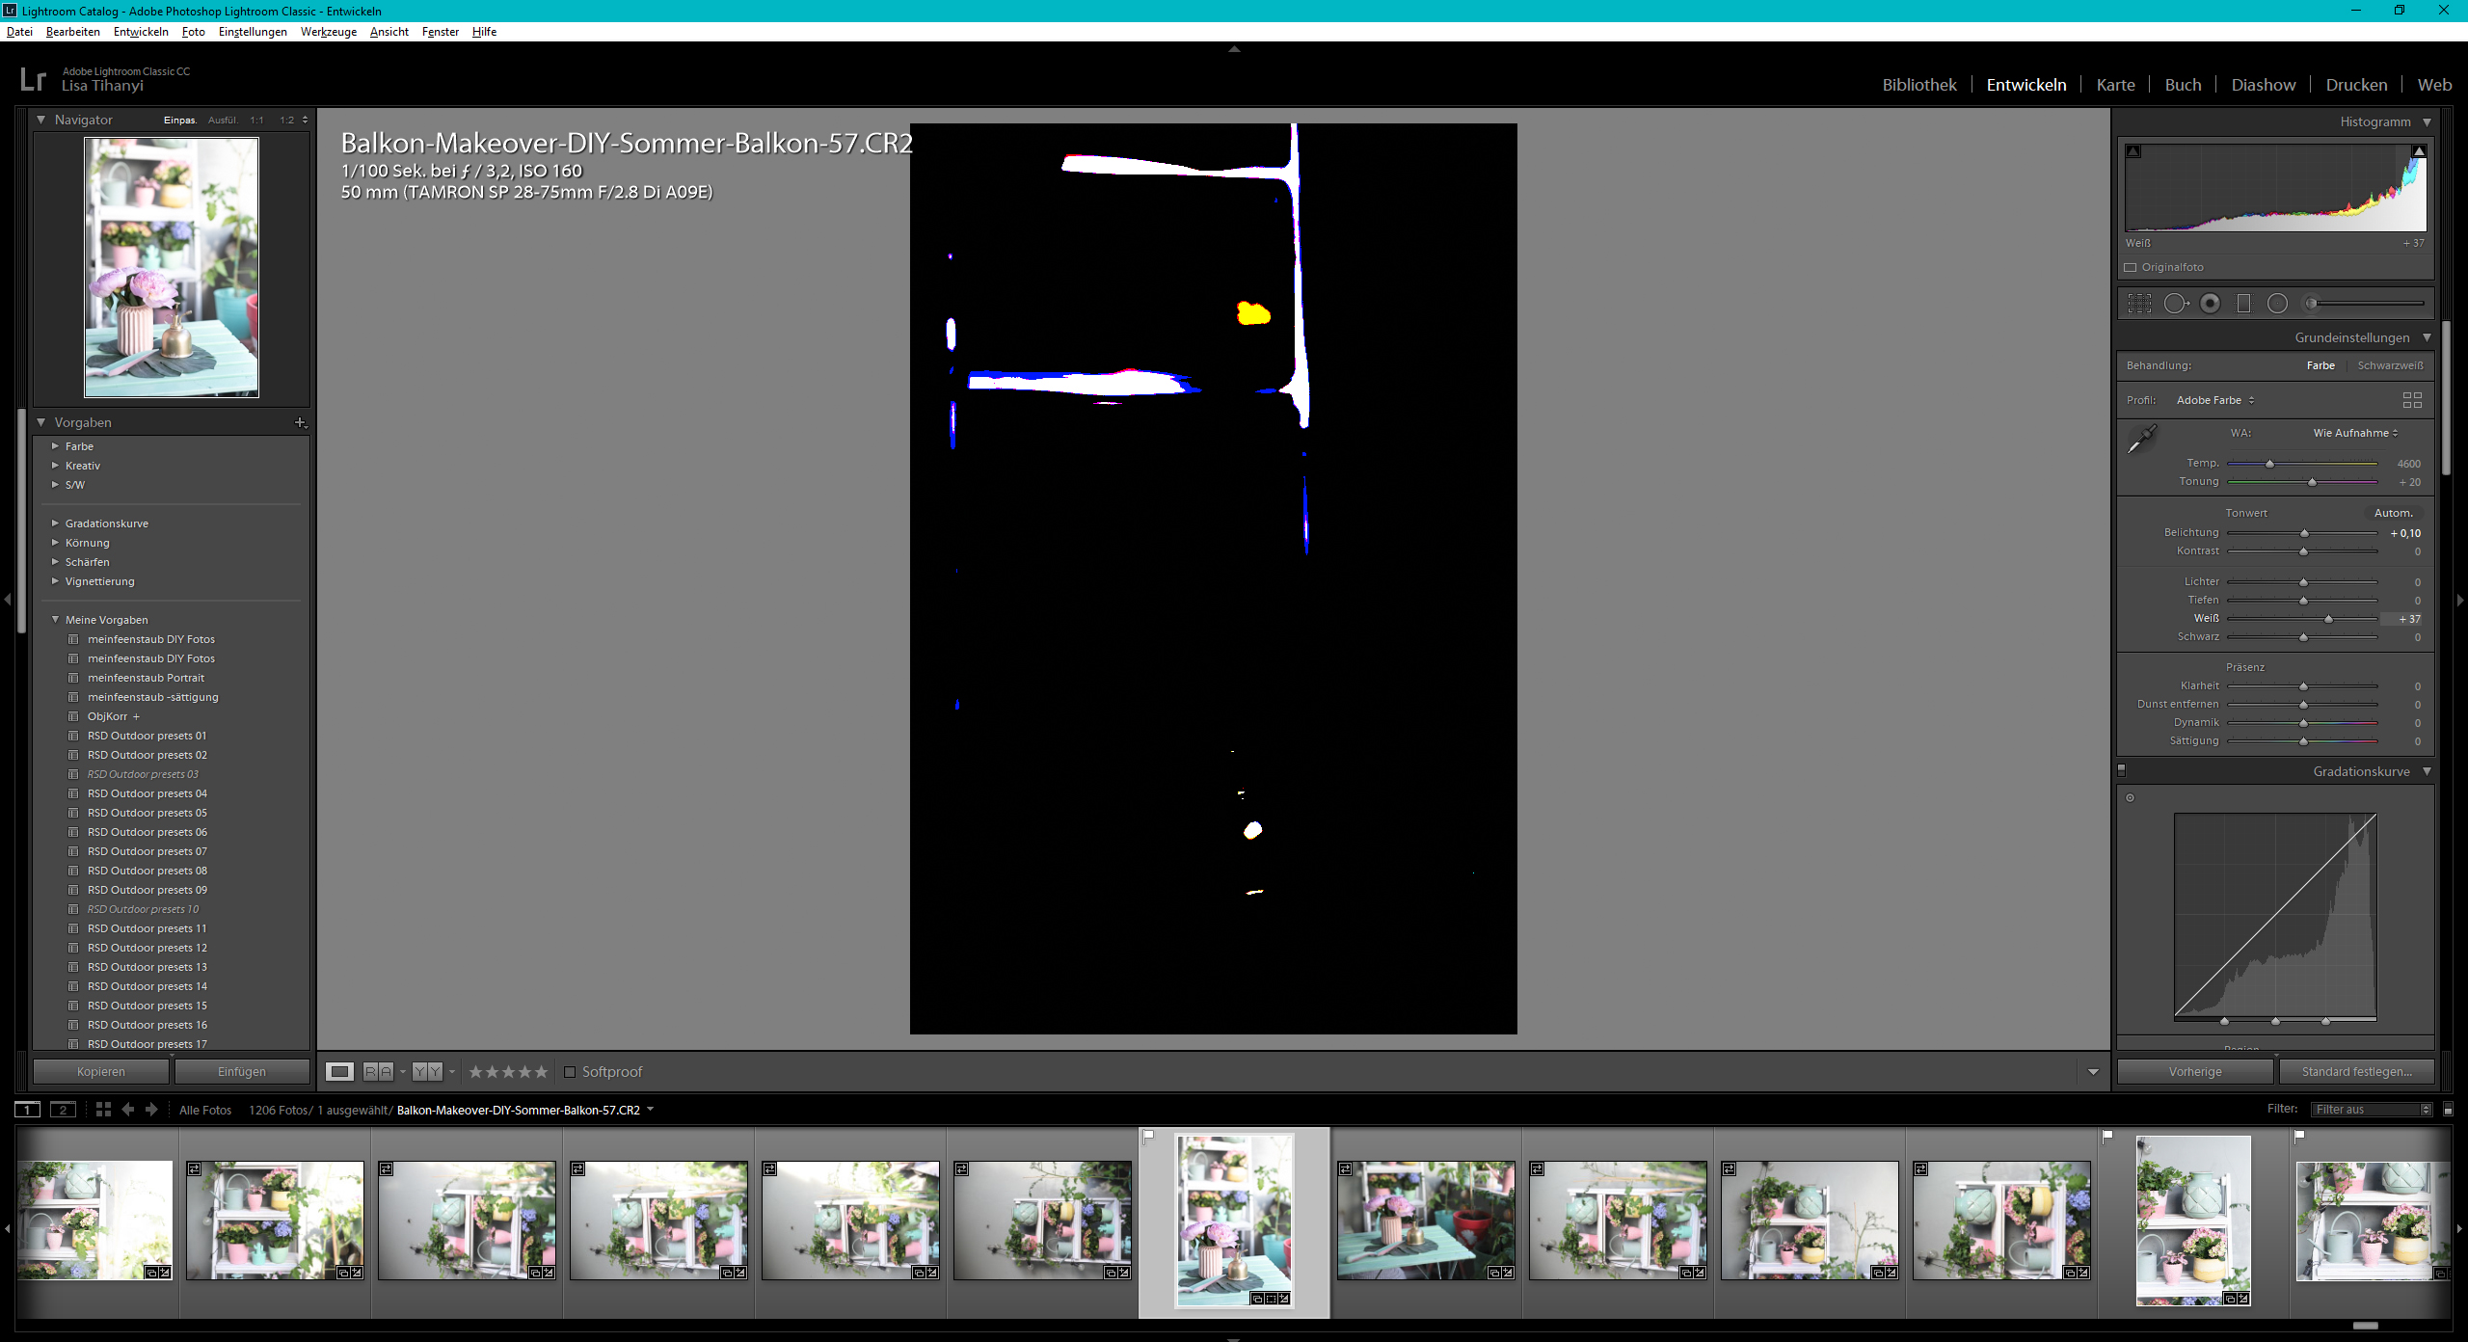This screenshot has width=2468, height=1342.
Task: Pick the white balance eyedropper tool
Action: coord(2141,440)
